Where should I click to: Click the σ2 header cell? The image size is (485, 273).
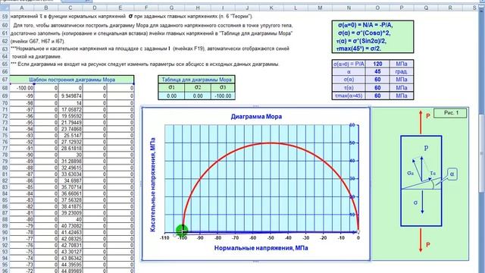198,88
